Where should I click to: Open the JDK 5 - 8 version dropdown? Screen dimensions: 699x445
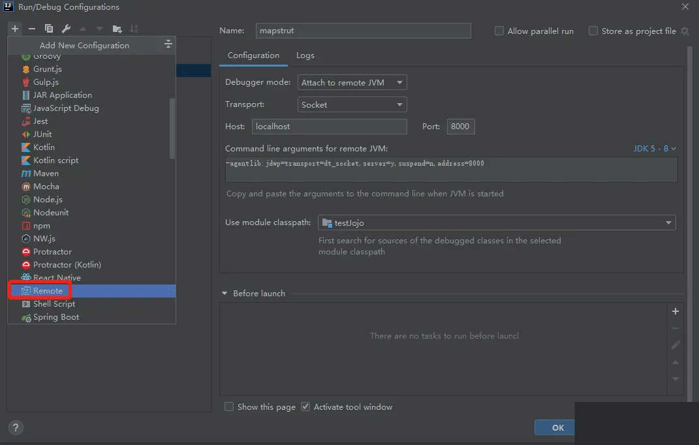(655, 149)
